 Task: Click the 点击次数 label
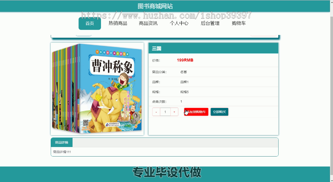pos(159,102)
